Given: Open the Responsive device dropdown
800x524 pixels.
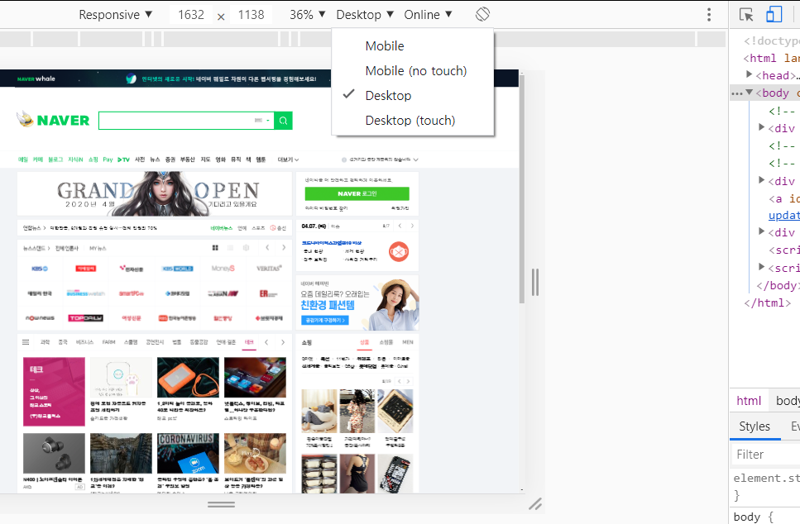Looking at the screenshot, I should (115, 15).
